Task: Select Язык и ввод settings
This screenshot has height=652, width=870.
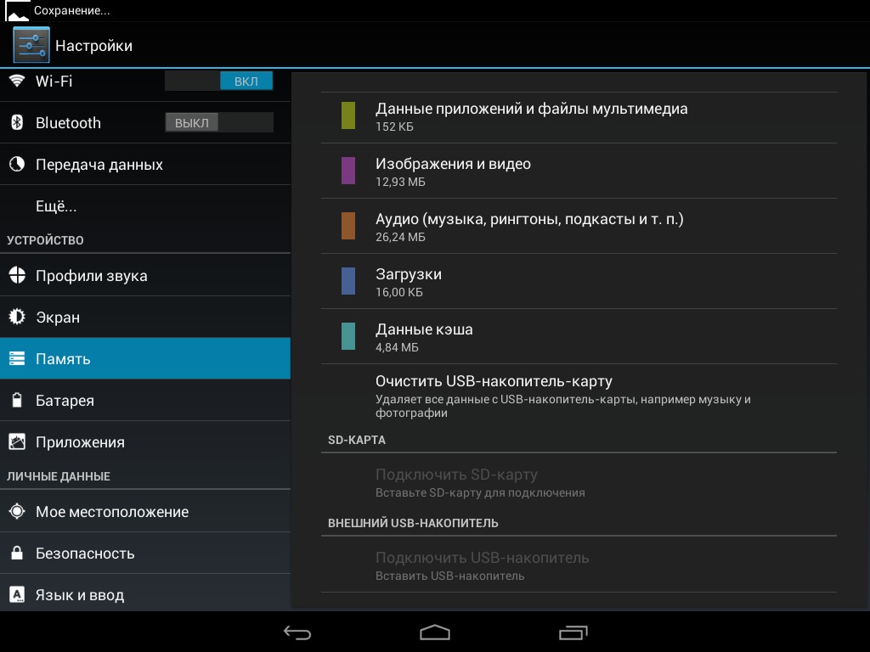Action: [80, 594]
